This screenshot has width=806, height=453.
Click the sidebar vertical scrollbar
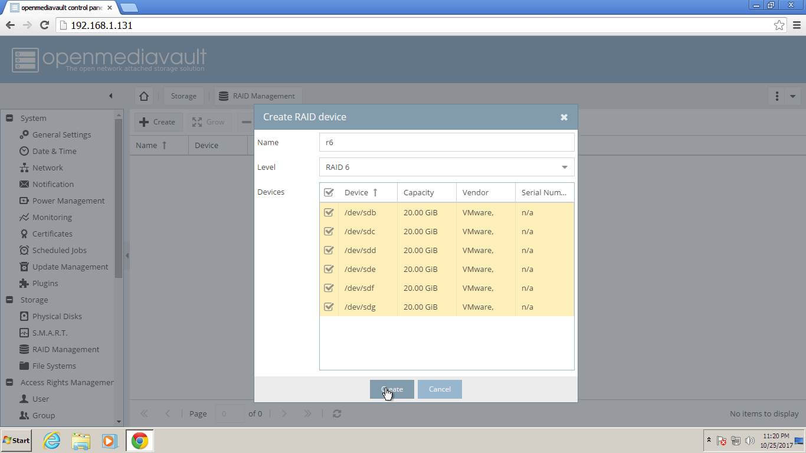coord(119,198)
